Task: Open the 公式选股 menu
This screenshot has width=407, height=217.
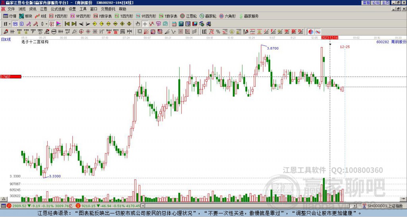Action: [x=58, y=9]
